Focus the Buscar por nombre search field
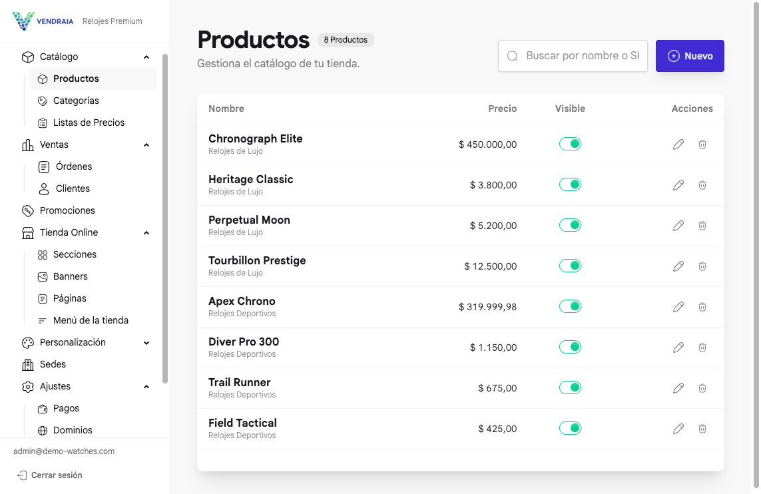Image resolution: width=761 pixels, height=494 pixels. point(581,56)
